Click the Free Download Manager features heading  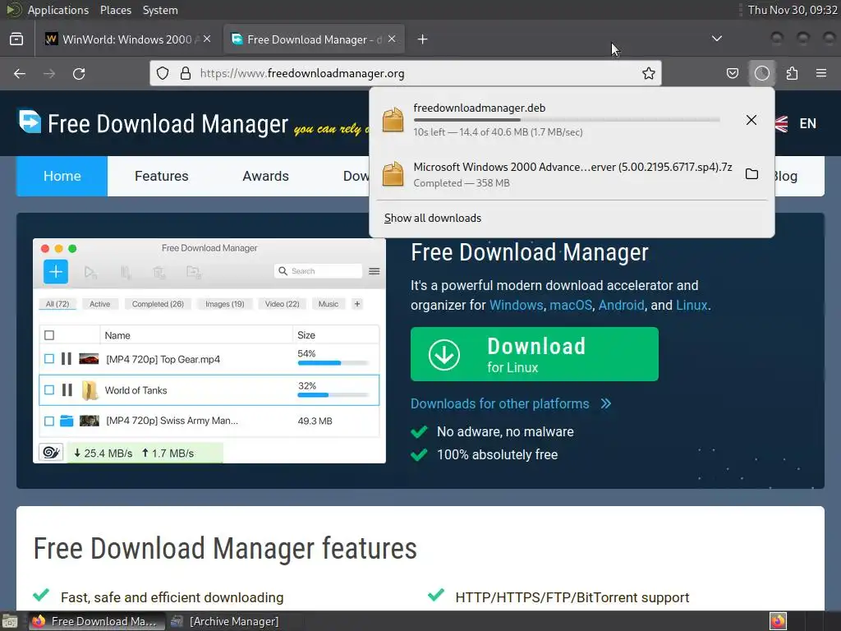(x=225, y=548)
